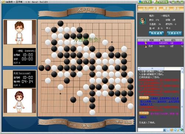Open the 大厅 lobby menu
This screenshot has width=185, height=134.
(146, 9)
